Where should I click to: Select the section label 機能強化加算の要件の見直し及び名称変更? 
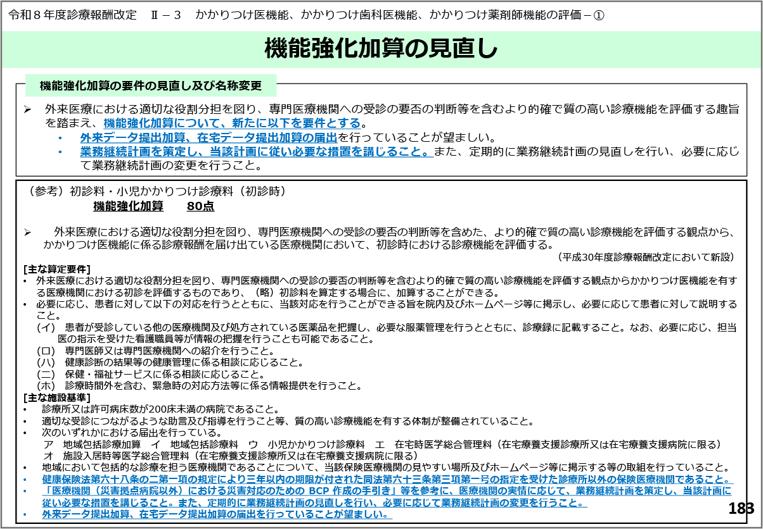coord(151,85)
